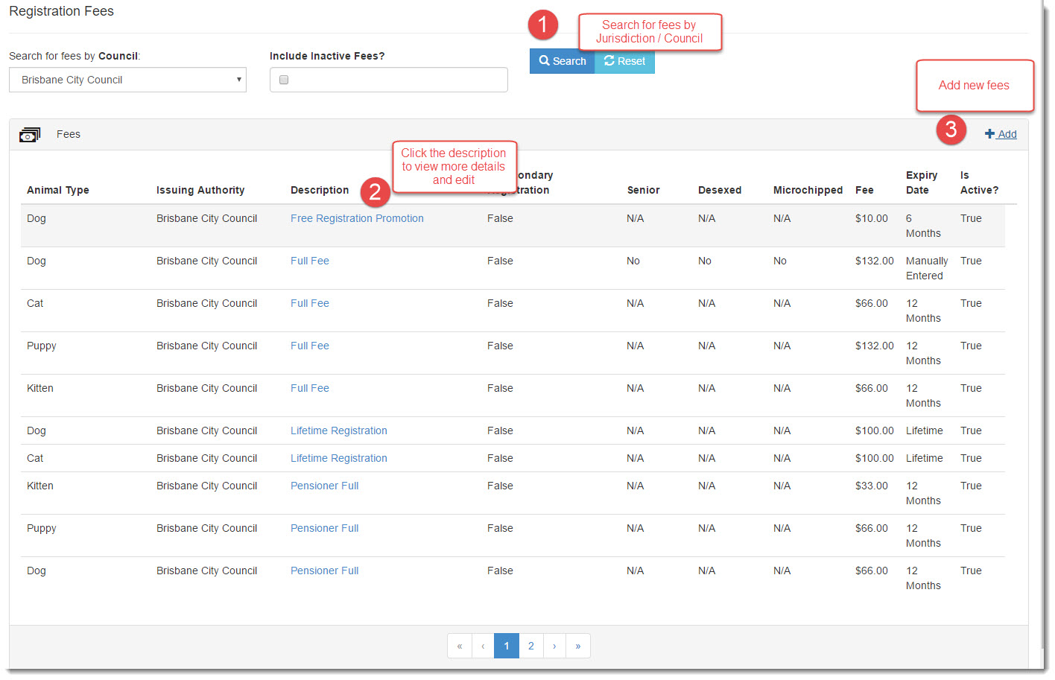The width and height of the screenshot is (1055, 680).
Task: Open Lifetime Registration link for Dog
Action: pyautogui.click(x=339, y=430)
